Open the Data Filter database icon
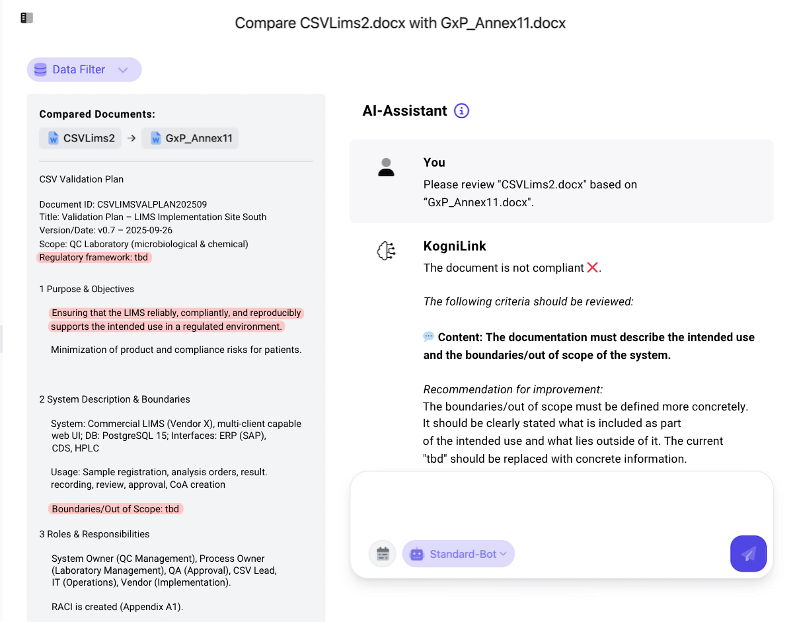793x622 pixels. [x=40, y=69]
